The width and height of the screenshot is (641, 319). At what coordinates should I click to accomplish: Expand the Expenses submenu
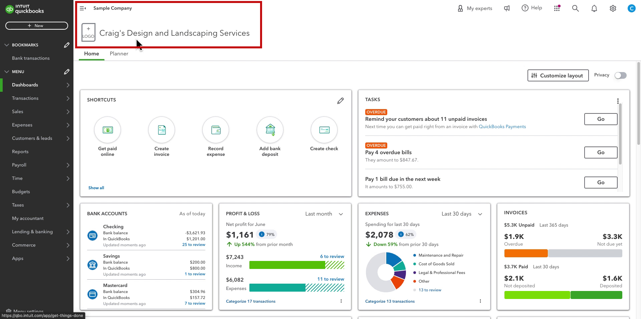(68, 125)
